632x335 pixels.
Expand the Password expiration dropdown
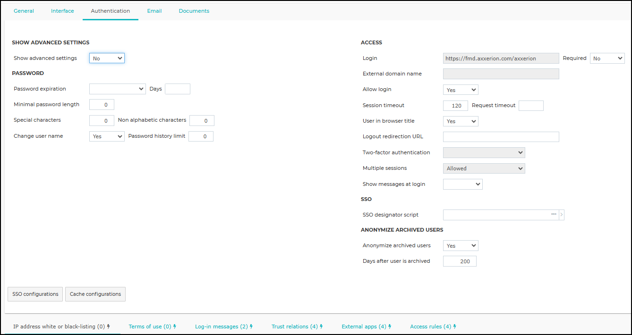(x=118, y=89)
